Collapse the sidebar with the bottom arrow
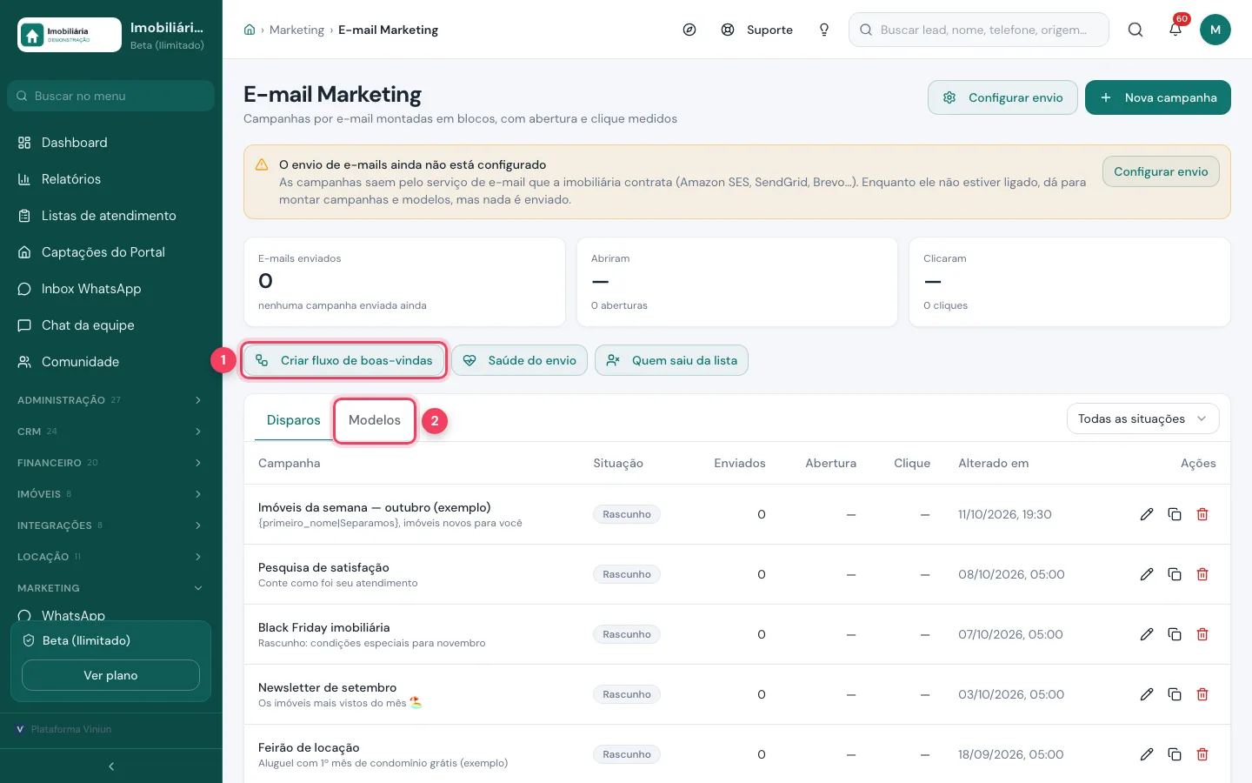The image size is (1252, 783). pos(111,766)
